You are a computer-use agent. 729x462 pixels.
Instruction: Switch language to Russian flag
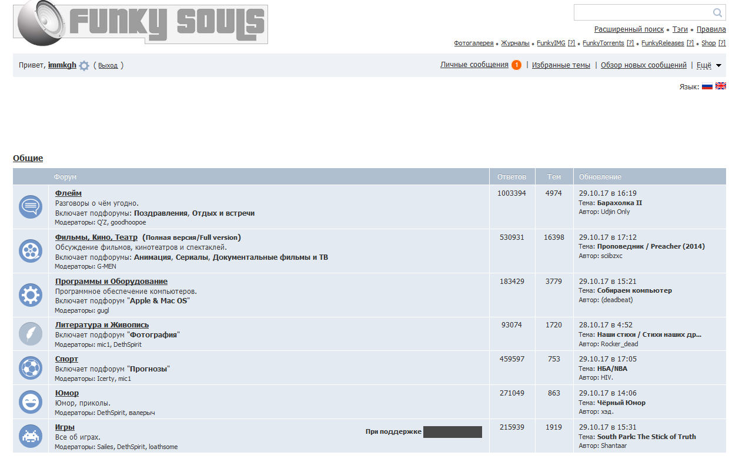(707, 86)
